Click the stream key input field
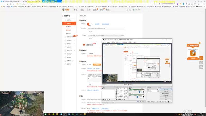206x116 pixels. pyautogui.click(x=106, y=35)
